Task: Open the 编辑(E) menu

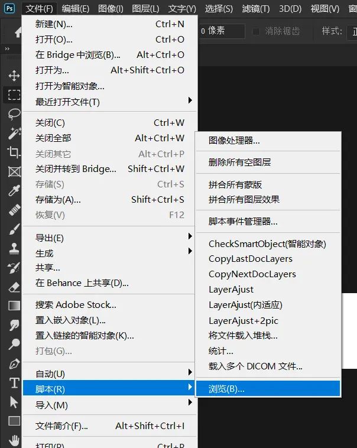Action: coord(76,9)
